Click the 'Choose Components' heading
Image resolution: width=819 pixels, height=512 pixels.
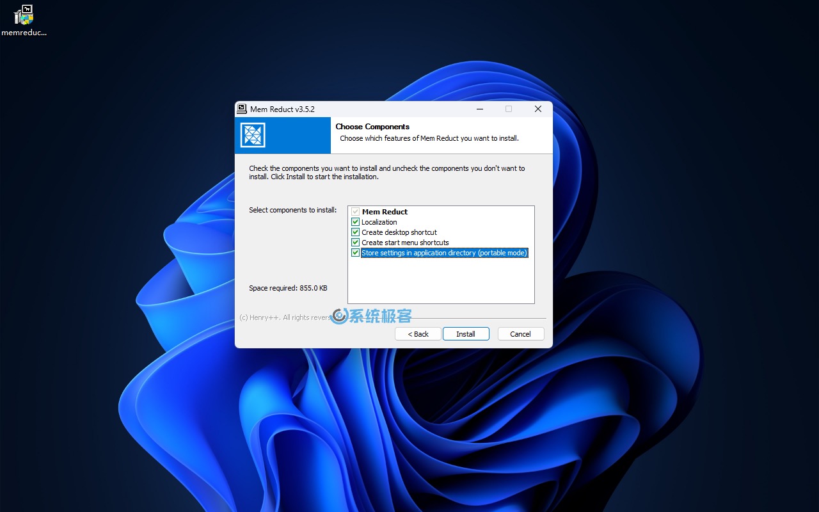[x=372, y=127]
